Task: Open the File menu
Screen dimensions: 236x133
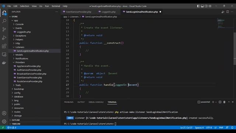Action: (9, 6)
